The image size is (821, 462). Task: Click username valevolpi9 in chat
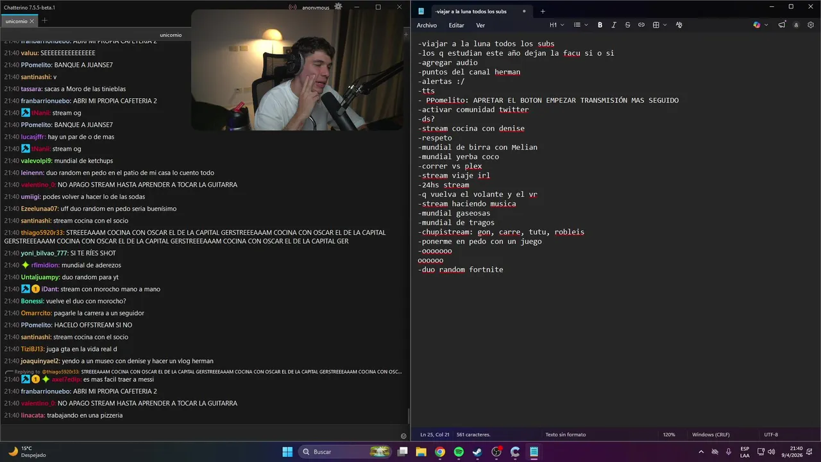[37, 160]
